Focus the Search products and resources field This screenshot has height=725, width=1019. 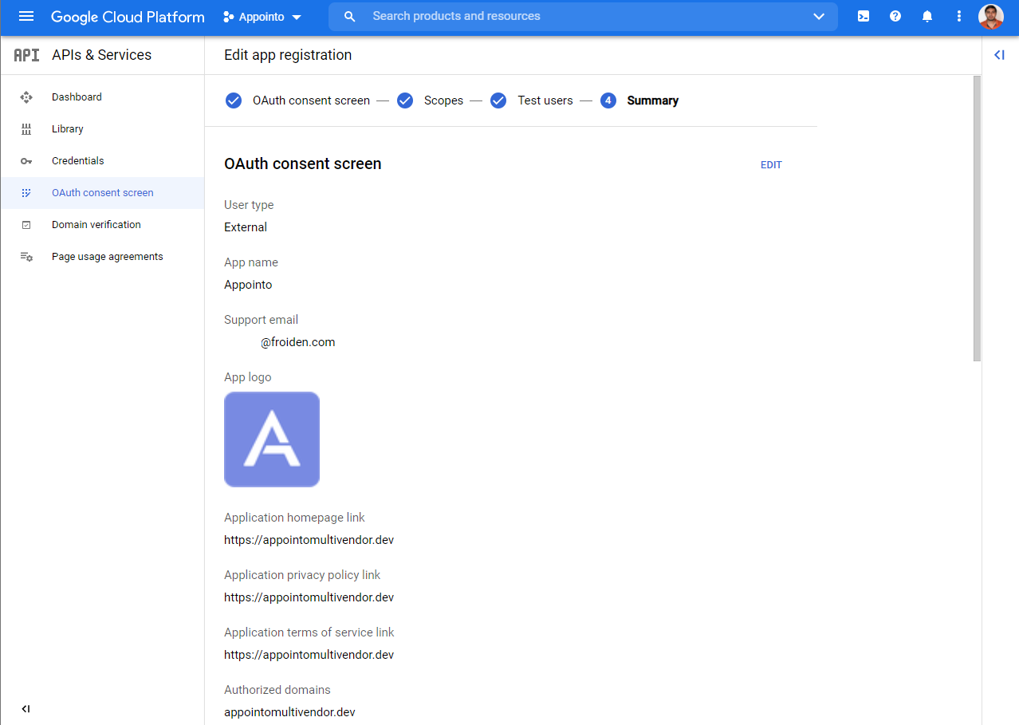click(583, 17)
